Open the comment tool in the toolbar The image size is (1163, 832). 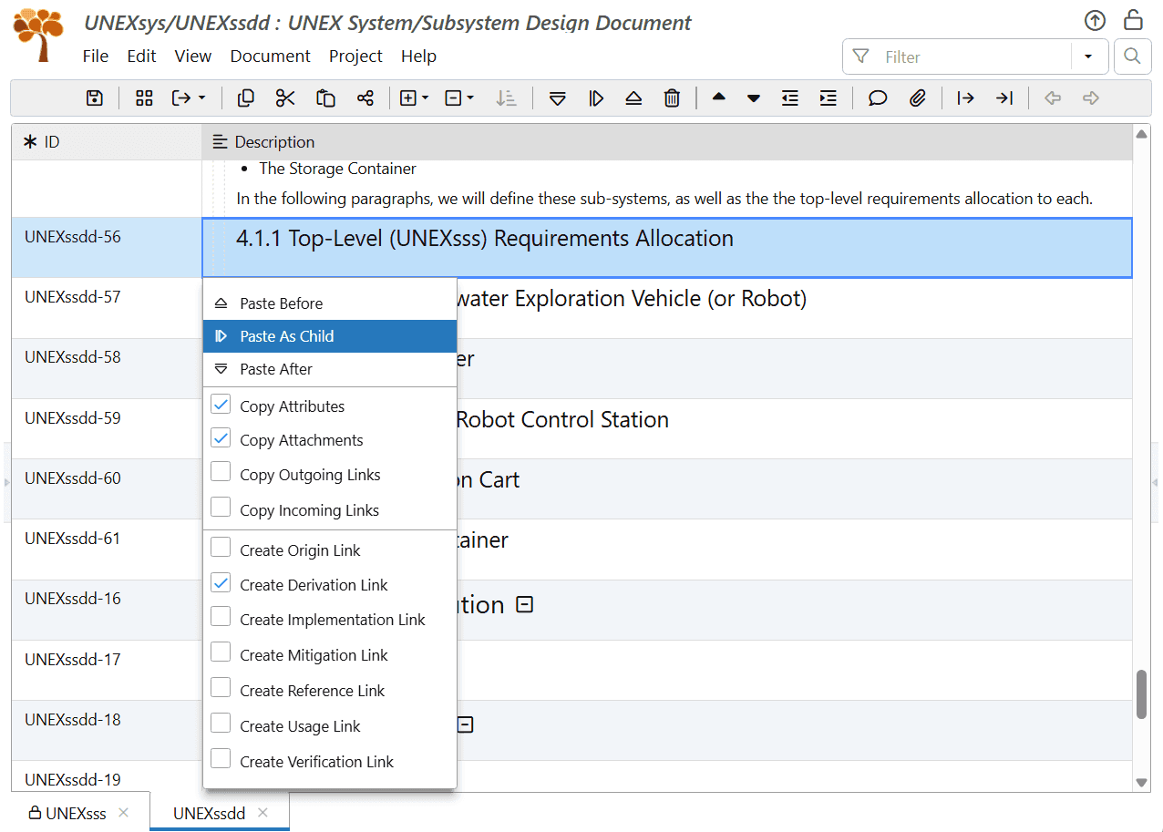(x=877, y=98)
